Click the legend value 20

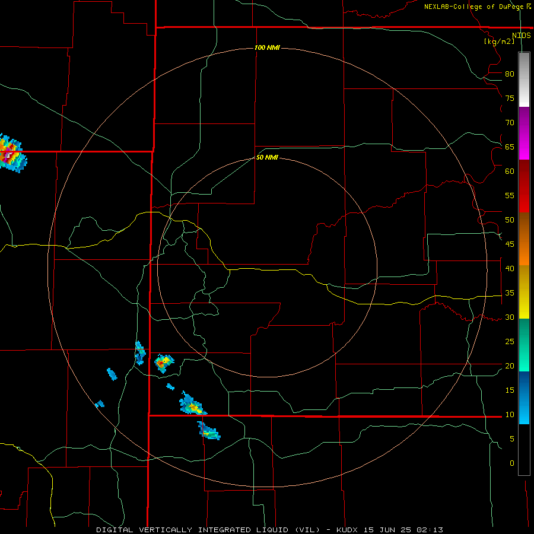pos(510,365)
